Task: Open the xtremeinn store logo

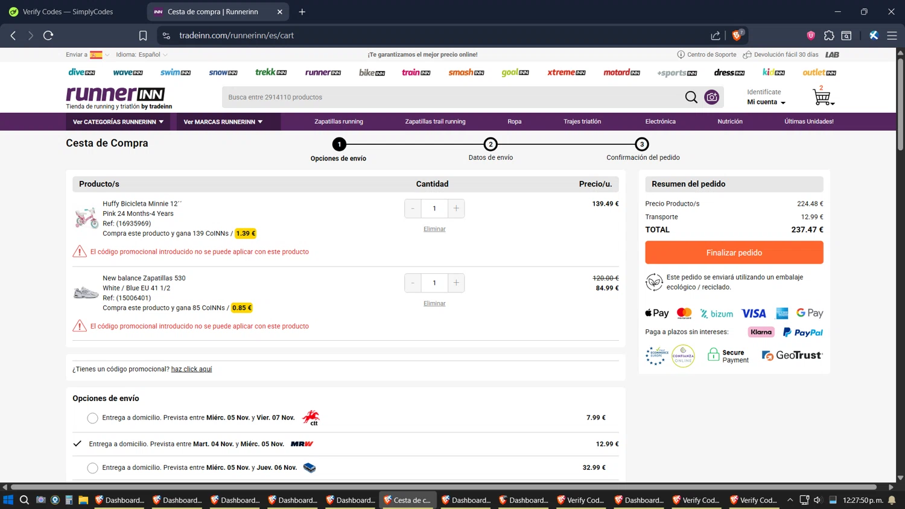Action: (x=567, y=72)
